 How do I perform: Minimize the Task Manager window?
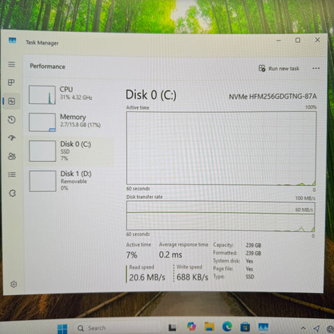[x=278, y=40]
